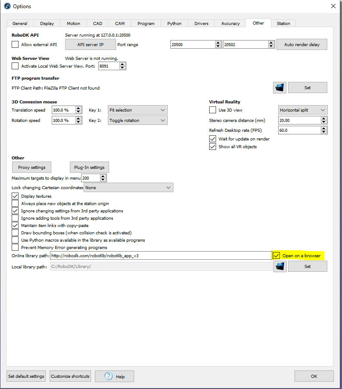Toggle Use 3D view checkbox
The width and height of the screenshot is (342, 389).
point(213,110)
